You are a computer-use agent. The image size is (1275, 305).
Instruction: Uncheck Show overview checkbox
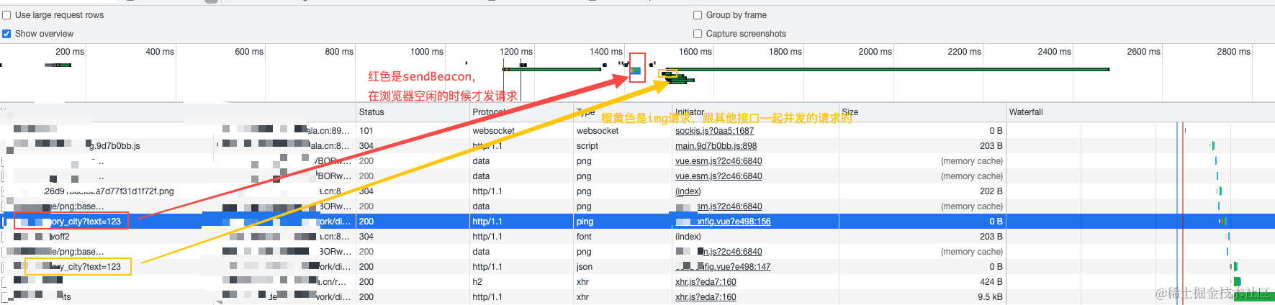(x=6, y=34)
